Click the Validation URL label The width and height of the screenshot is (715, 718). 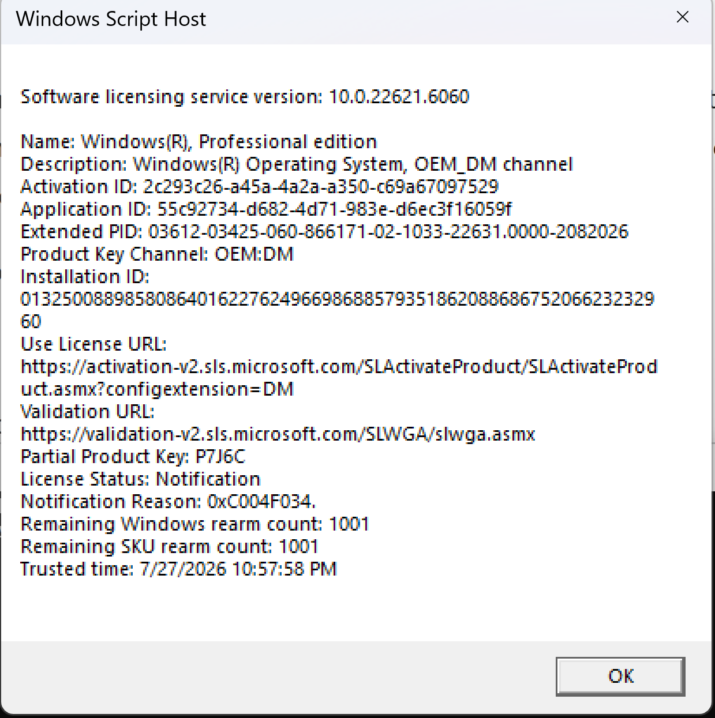coord(88,411)
